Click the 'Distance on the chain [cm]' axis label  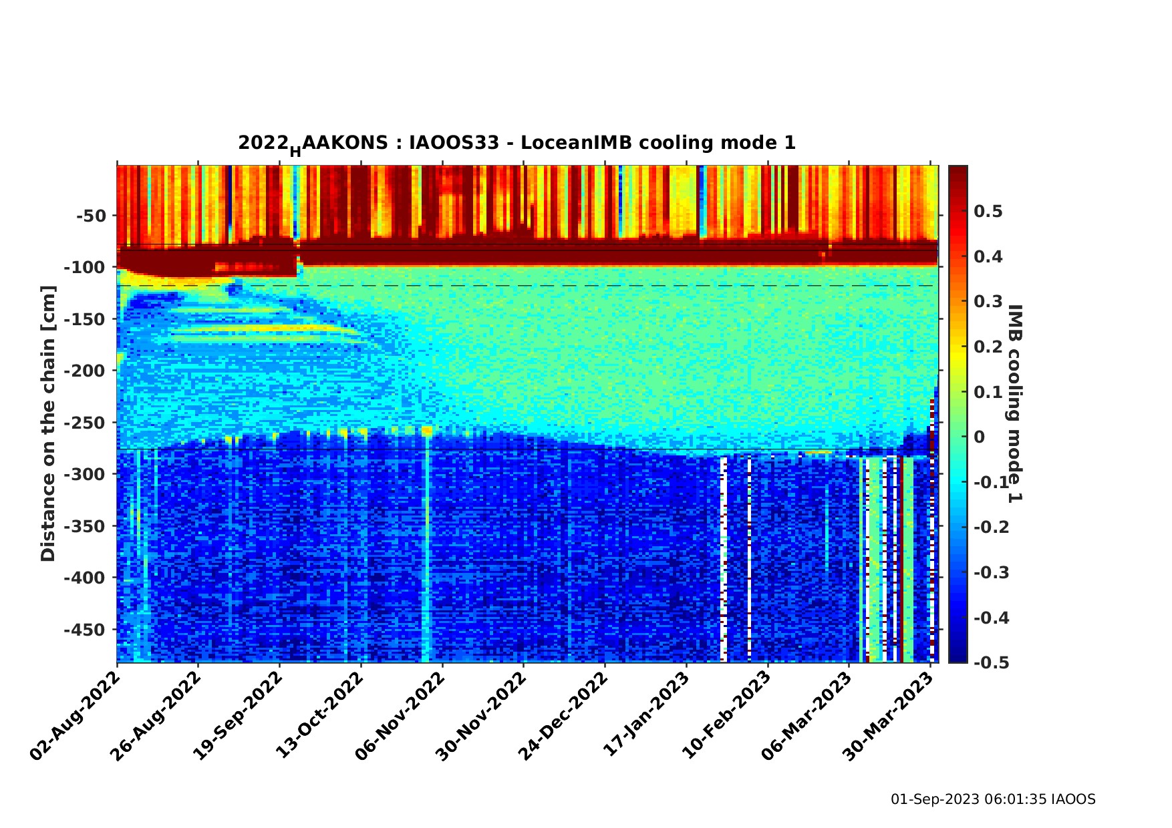pyautogui.click(x=48, y=423)
